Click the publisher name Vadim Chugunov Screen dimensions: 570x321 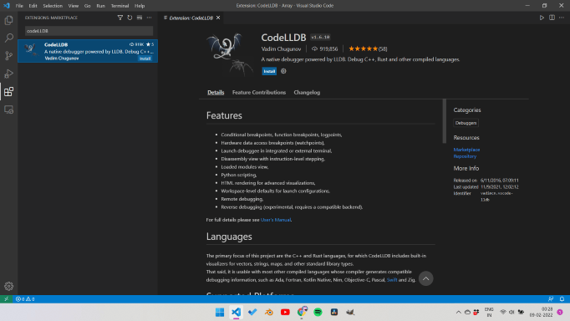(x=281, y=48)
